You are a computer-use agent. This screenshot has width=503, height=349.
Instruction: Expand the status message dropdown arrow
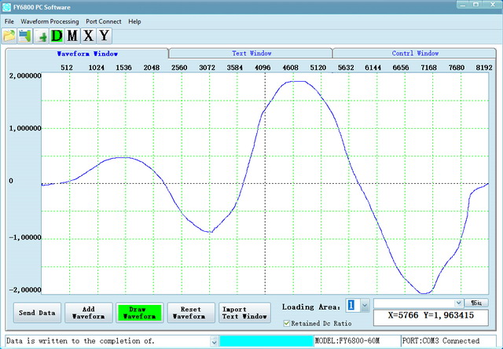click(215, 342)
